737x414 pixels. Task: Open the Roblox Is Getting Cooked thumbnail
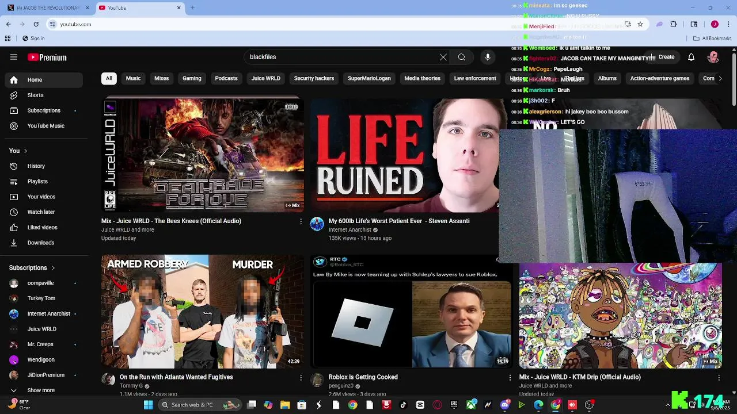[412, 311]
